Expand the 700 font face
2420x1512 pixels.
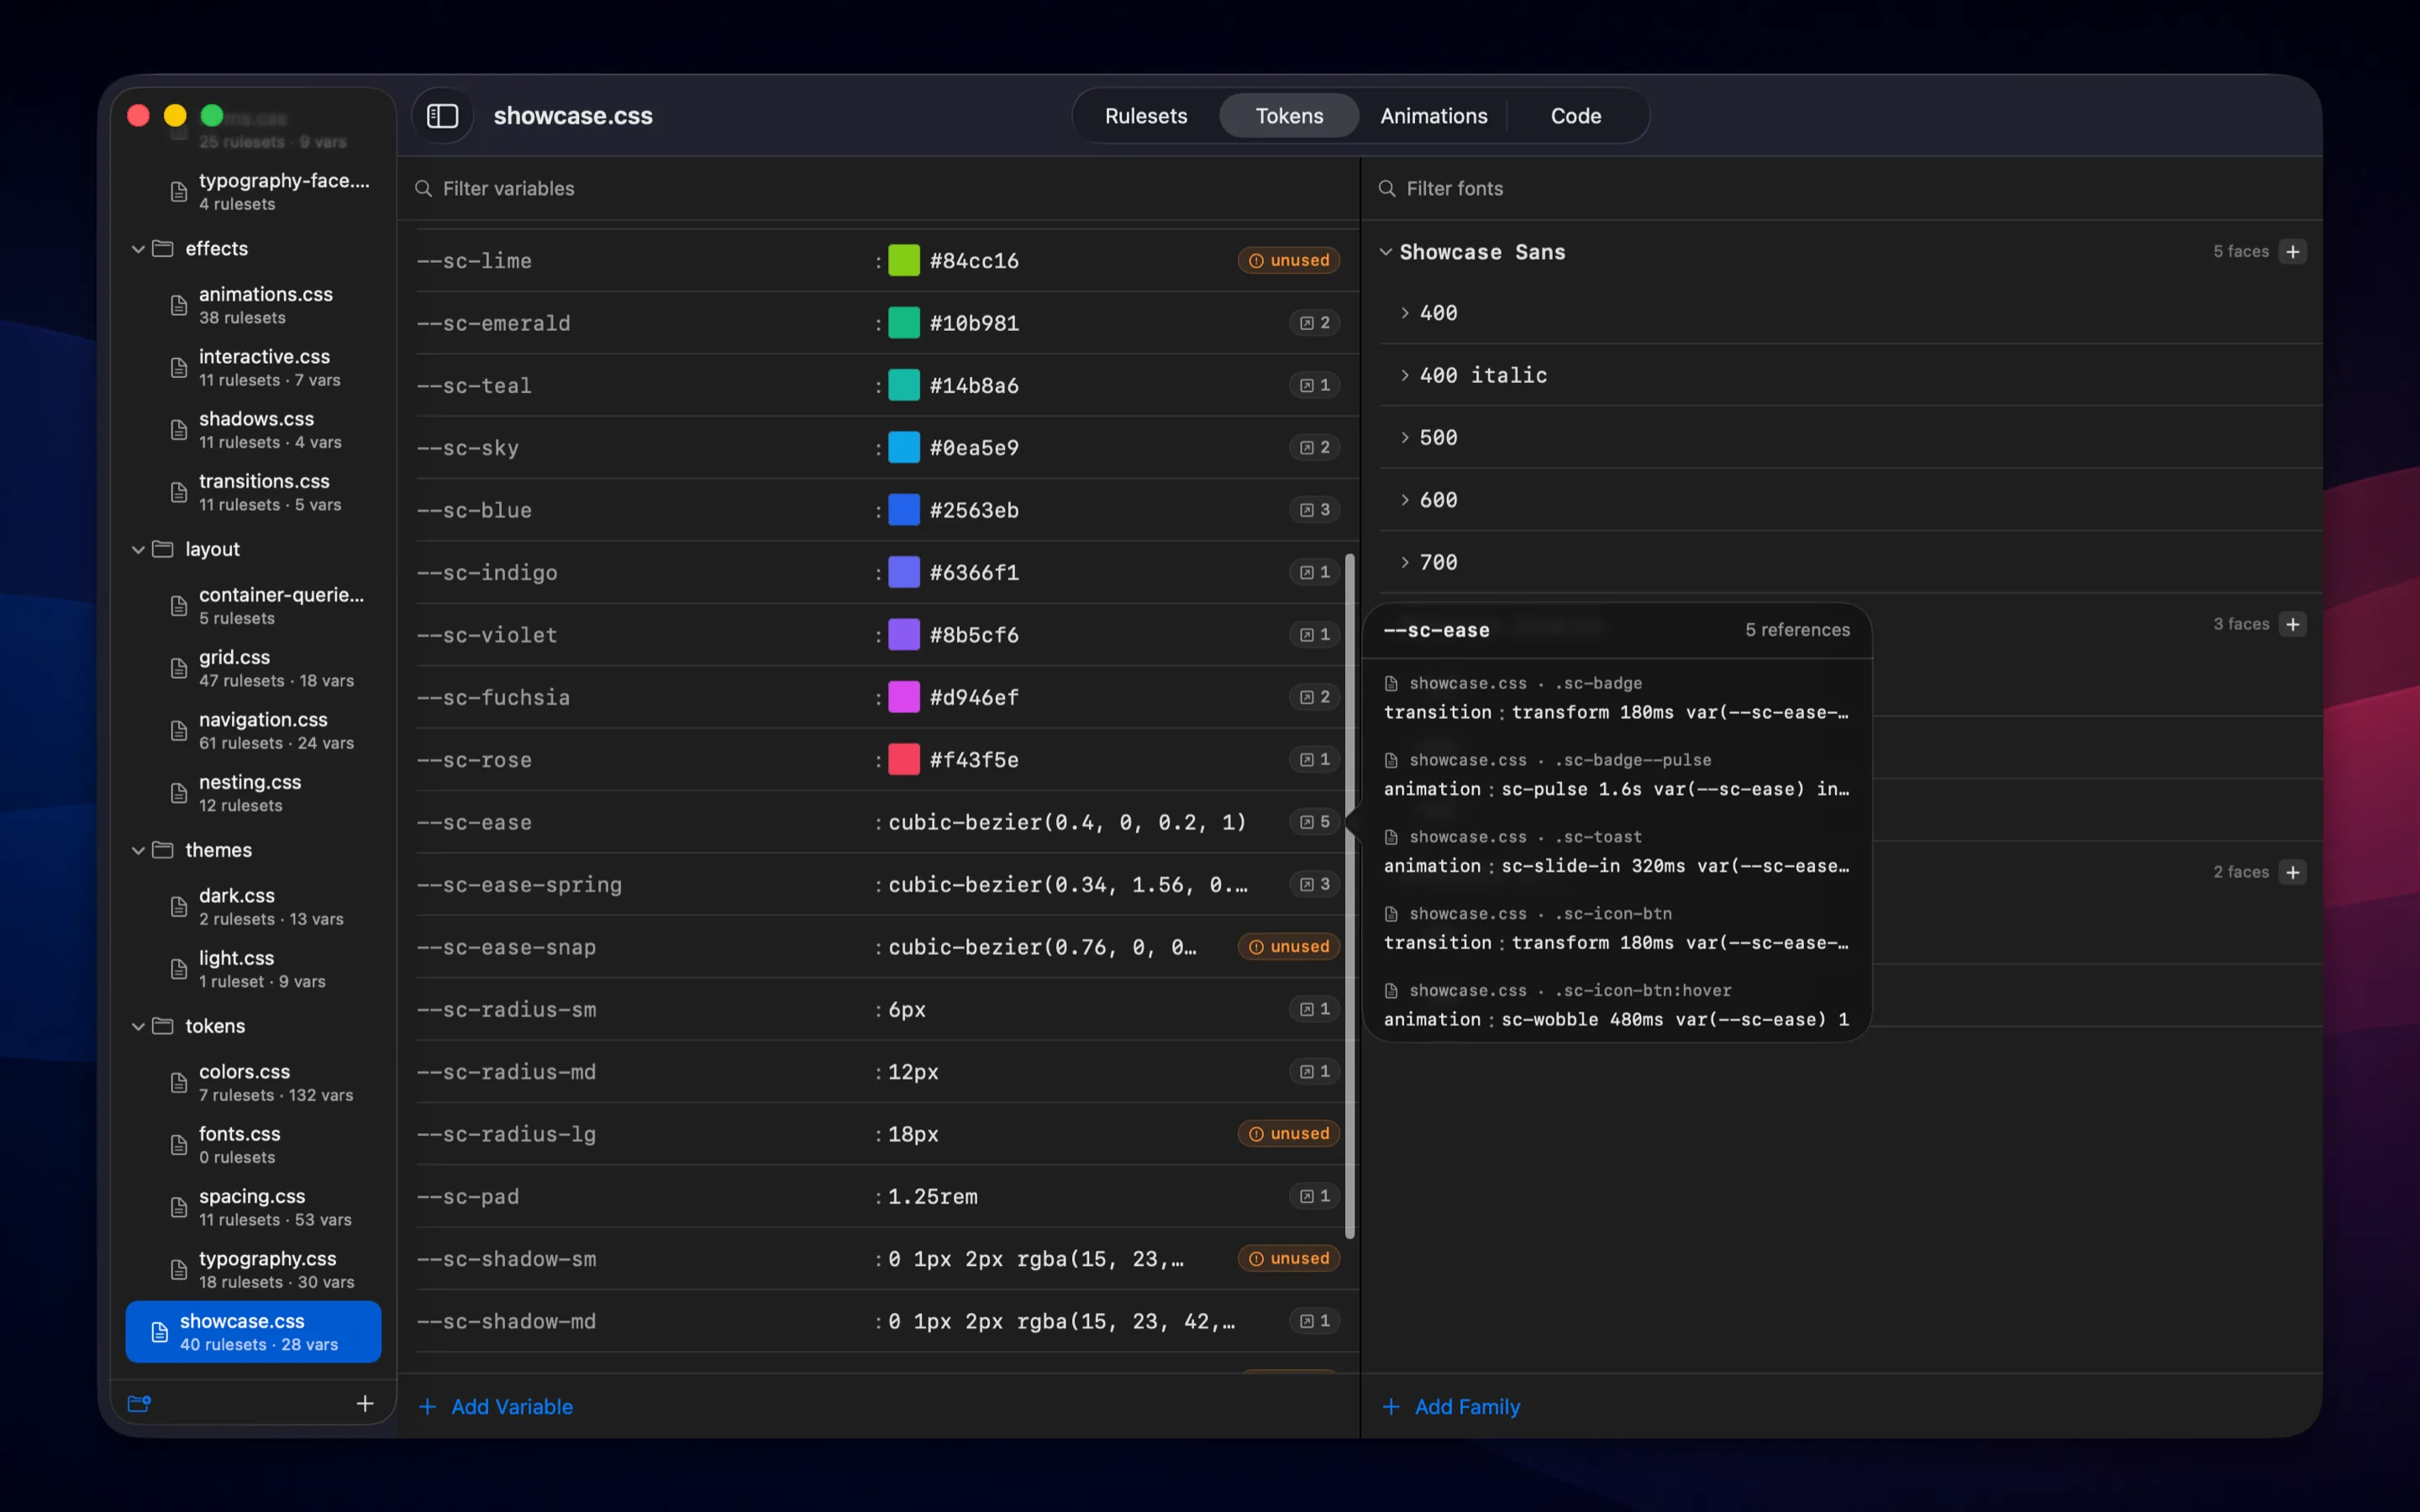(x=1405, y=562)
